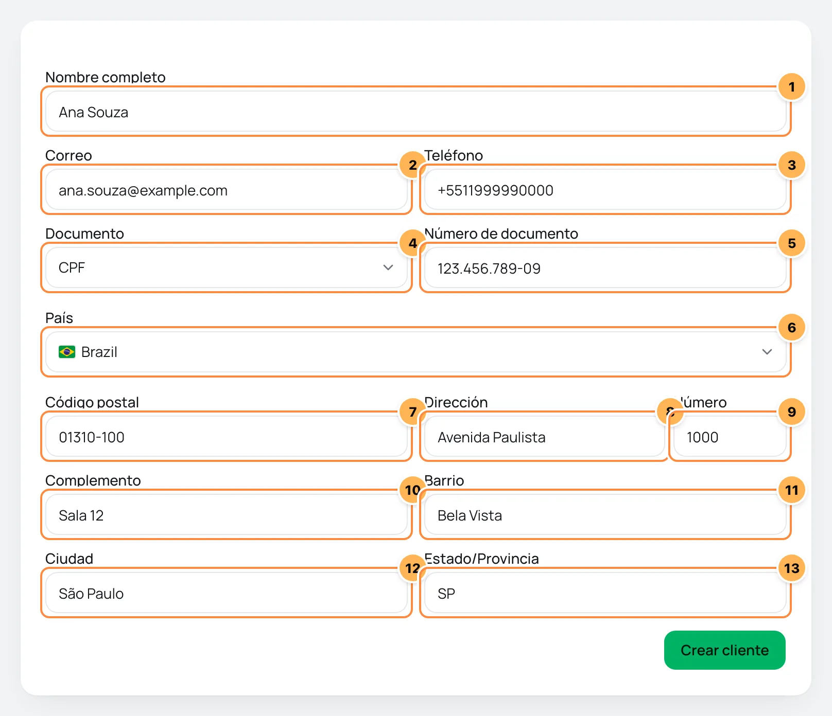Click the Ciudad label

[70, 559]
